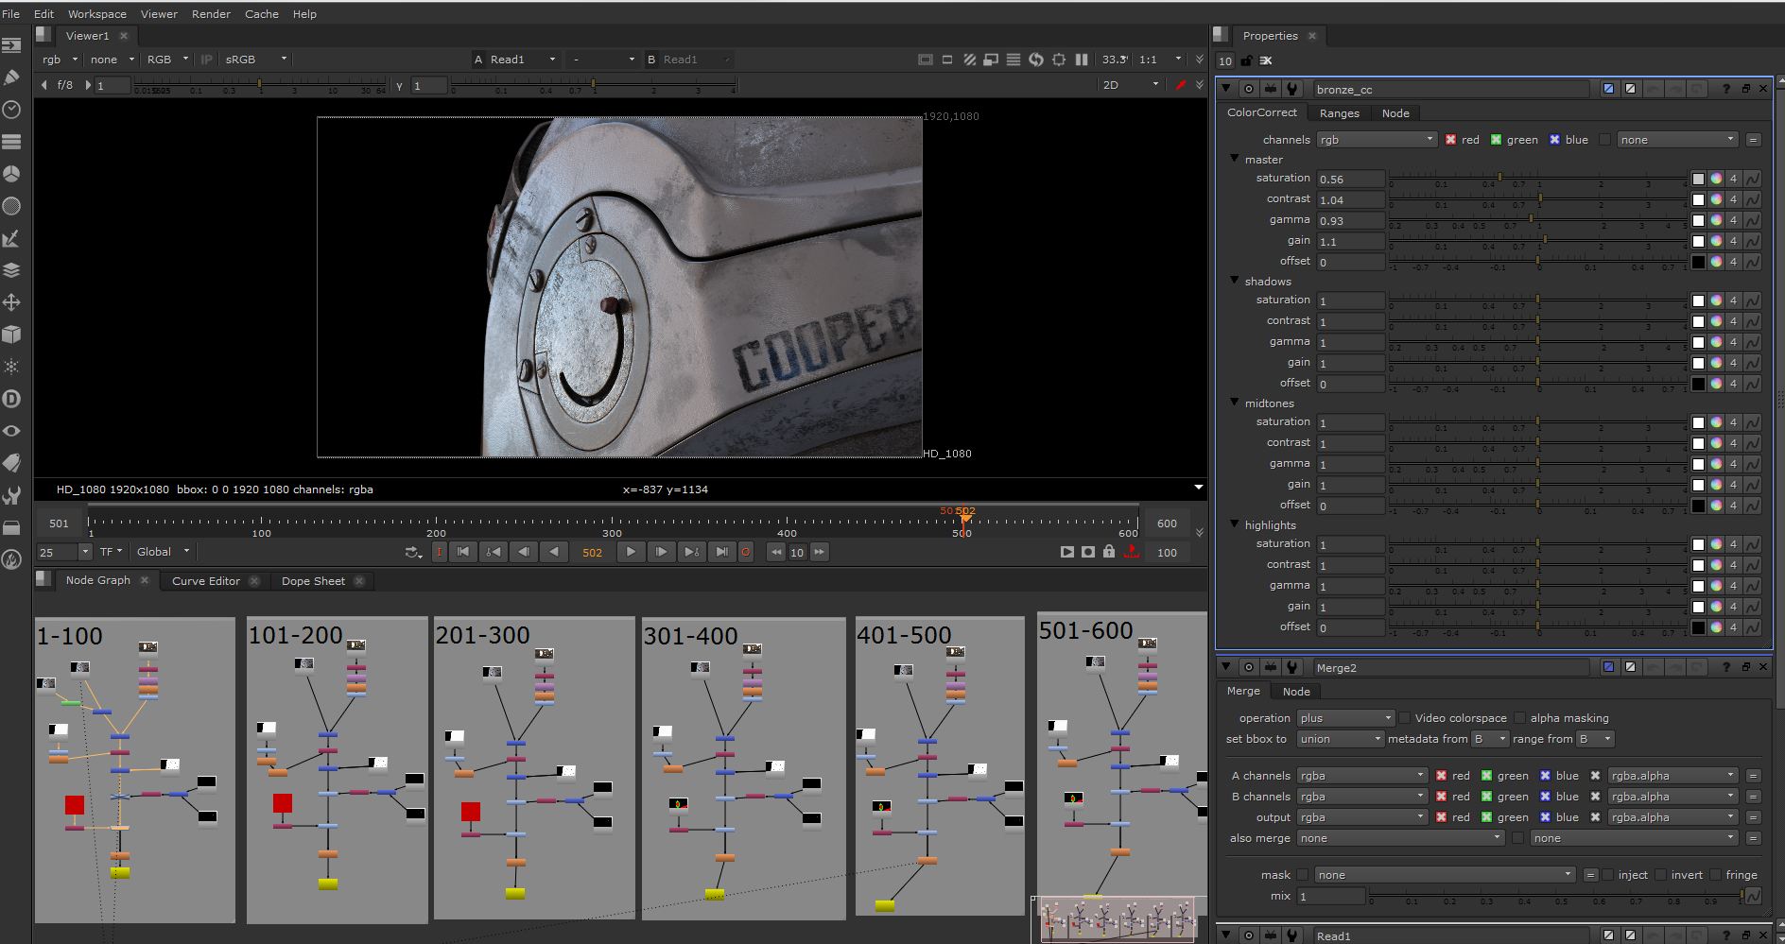1785x944 pixels.
Task: Enable Video colorspace in Merge2
Action: pos(1405,718)
